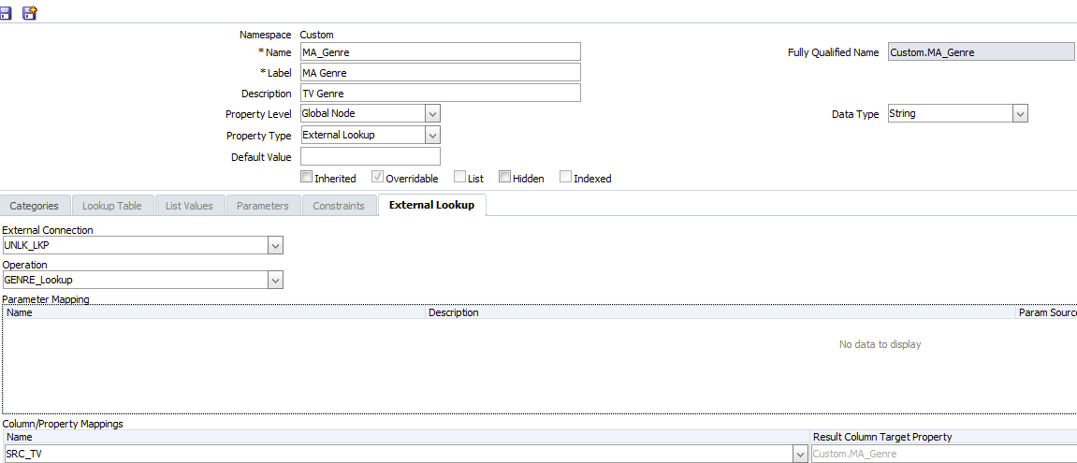This screenshot has height=463, width=1077.
Task: Expand the Property Type dropdown
Action: tap(432, 136)
